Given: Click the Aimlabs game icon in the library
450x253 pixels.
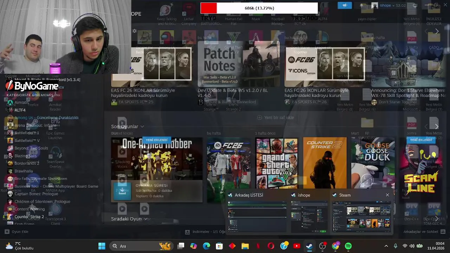Looking at the screenshot, I should (10, 103).
